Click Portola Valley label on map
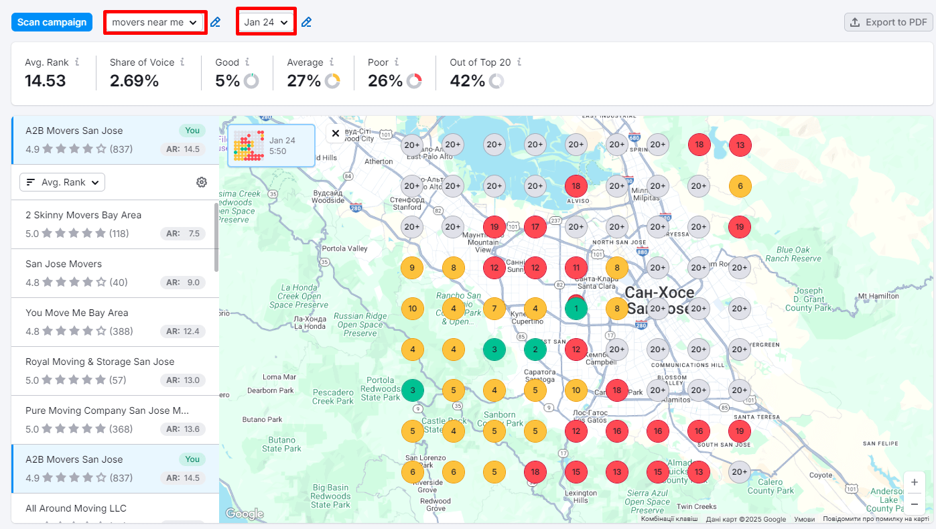This screenshot has width=936, height=529. tap(345, 248)
